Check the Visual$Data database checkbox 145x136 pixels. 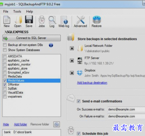(5, 93)
